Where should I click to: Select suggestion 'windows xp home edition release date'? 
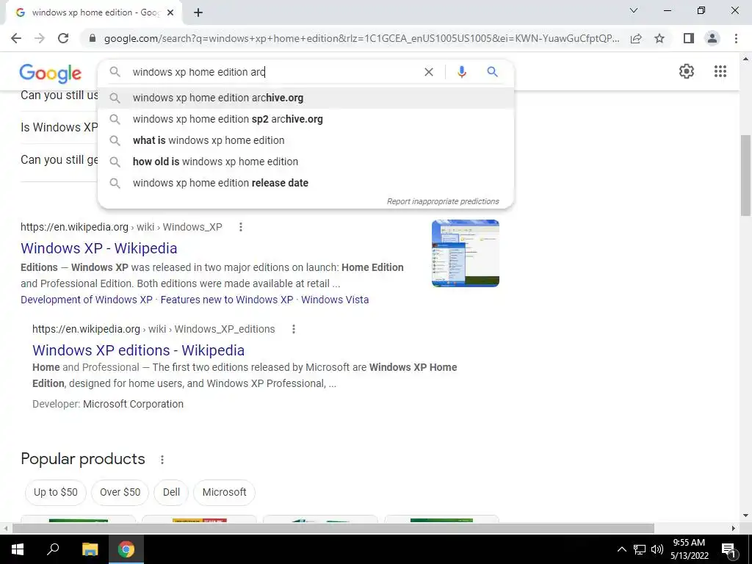point(305,183)
